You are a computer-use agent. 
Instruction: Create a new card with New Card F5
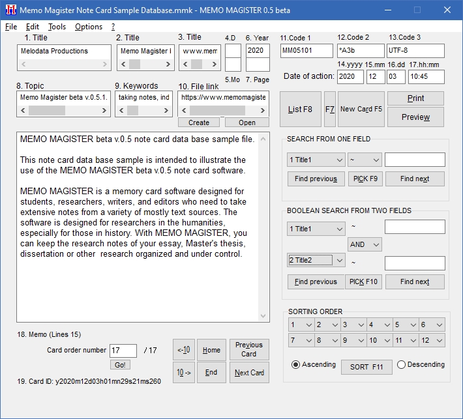(361, 109)
